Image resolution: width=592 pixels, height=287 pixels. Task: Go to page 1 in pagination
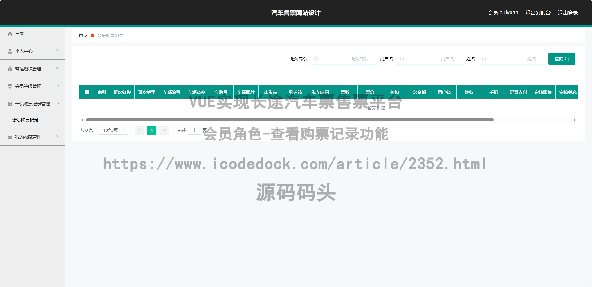click(x=152, y=130)
